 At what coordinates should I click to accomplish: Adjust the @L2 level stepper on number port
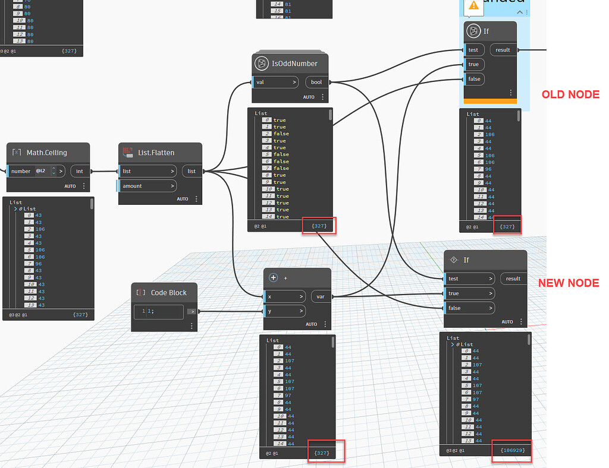[54, 171]
